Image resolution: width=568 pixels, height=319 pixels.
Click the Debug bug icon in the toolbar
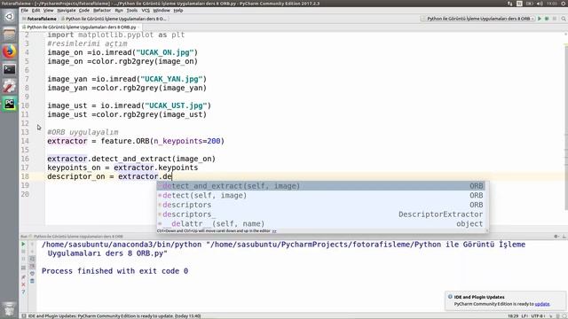[x=547, y=19]
